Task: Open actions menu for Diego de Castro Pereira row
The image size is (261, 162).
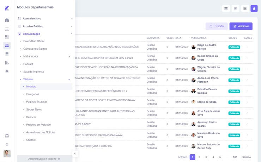Action: tap(248, 47)
